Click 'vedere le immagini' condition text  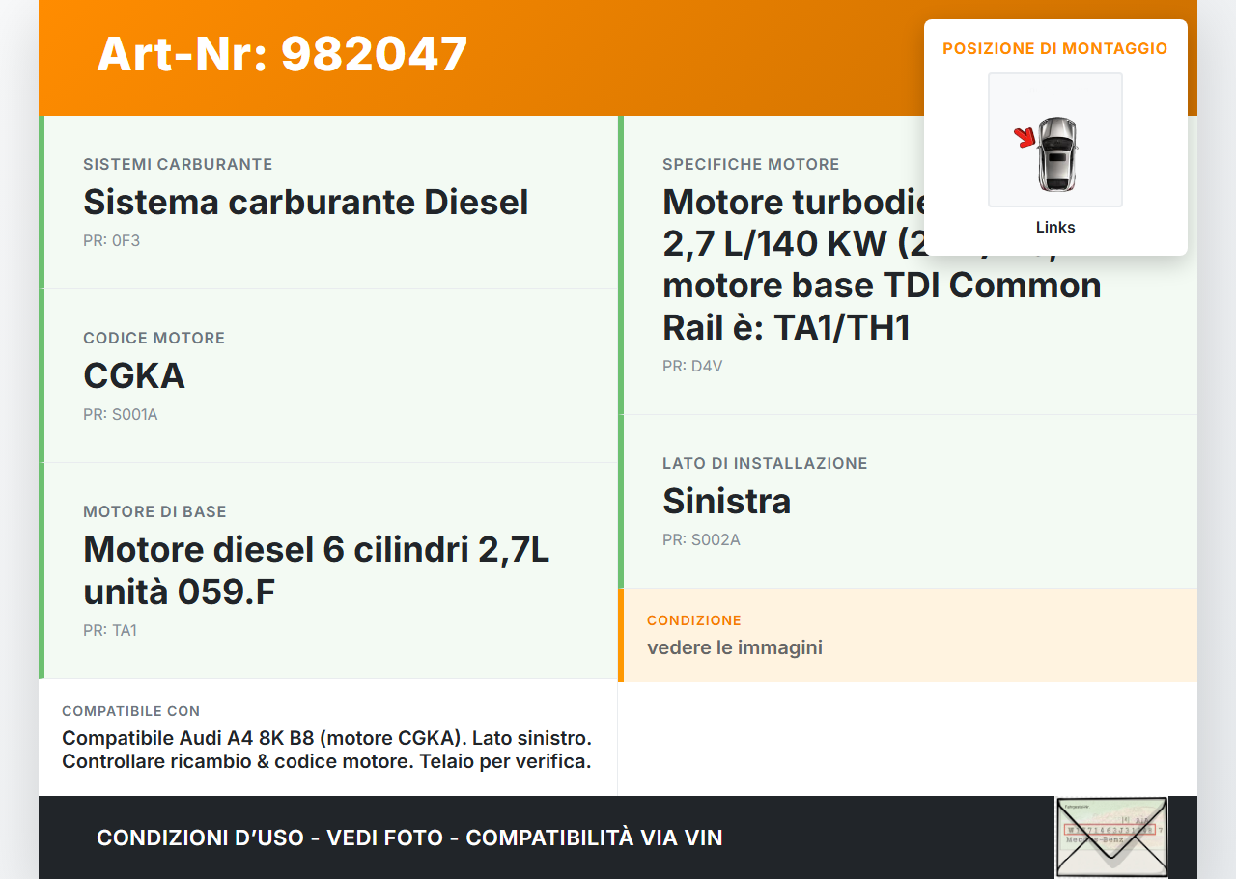(x=735, y=647)
